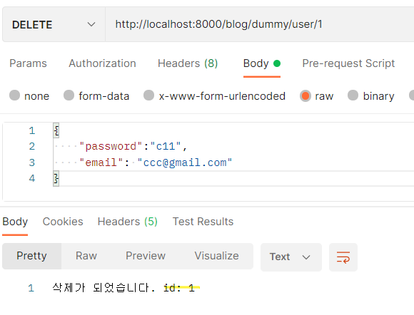The width and height of the screenshot is (414, 315).
Task: Switch response view to Preview
Action: 146,256
